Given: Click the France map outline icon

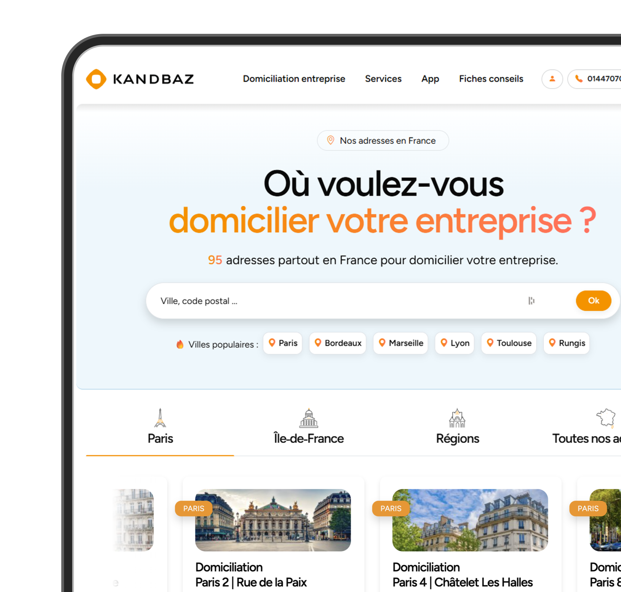Looking at the screenshot, I should click(605, 418).
